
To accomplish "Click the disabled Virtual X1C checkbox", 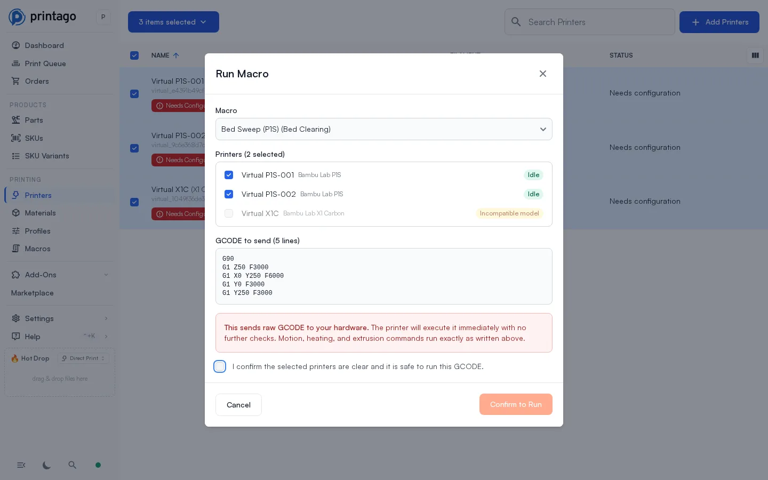I will coord(229,213).
